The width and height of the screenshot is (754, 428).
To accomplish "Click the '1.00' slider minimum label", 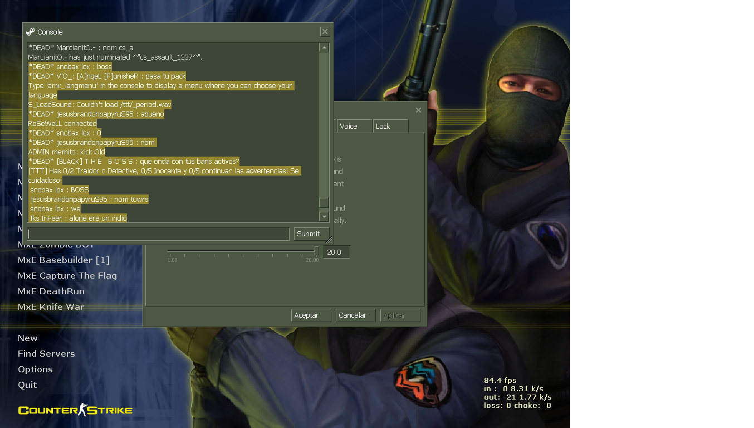I will (173, 260).
